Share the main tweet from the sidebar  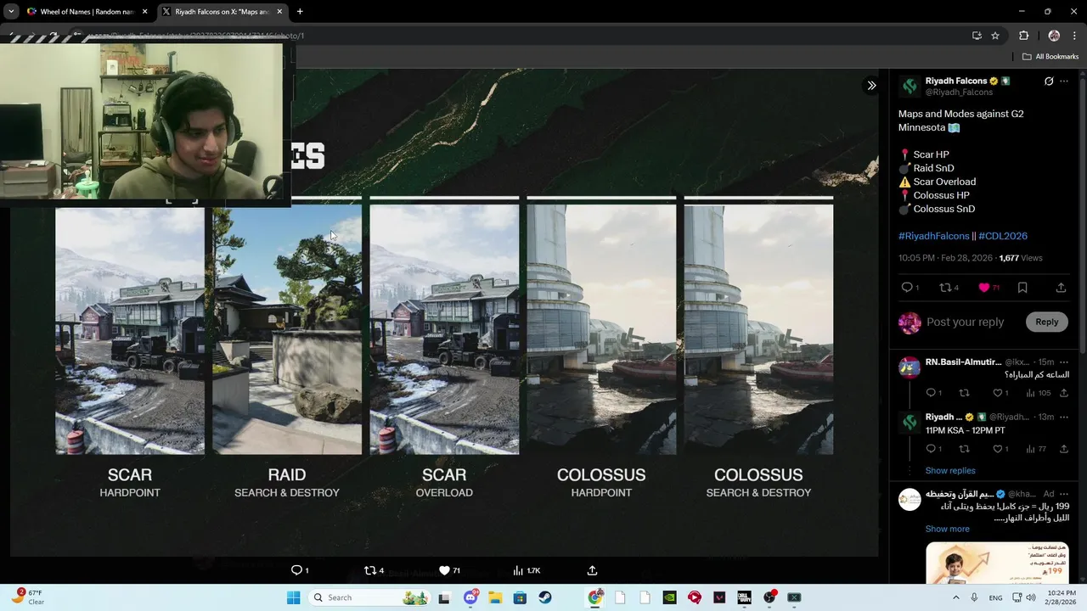coord(1061,288)
